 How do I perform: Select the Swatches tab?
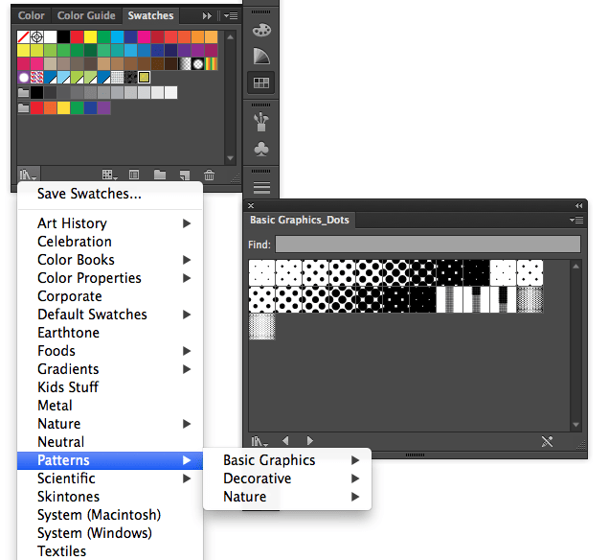(150, 15)
